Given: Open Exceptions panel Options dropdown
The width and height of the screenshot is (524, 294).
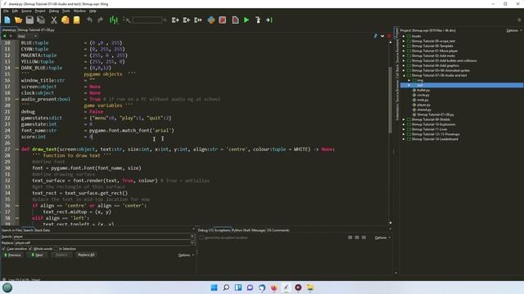Looking at the screenshot, I should (382, 238).
